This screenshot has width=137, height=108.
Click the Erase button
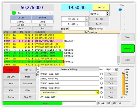28,77
